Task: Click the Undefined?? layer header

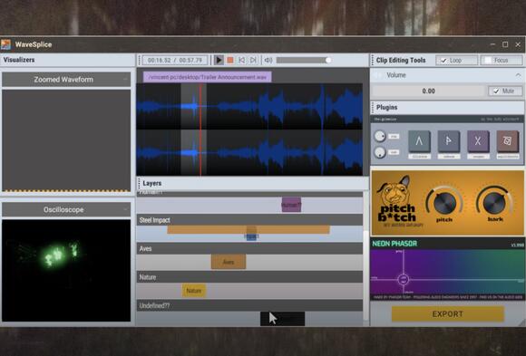Action: (x=249, y=305)
